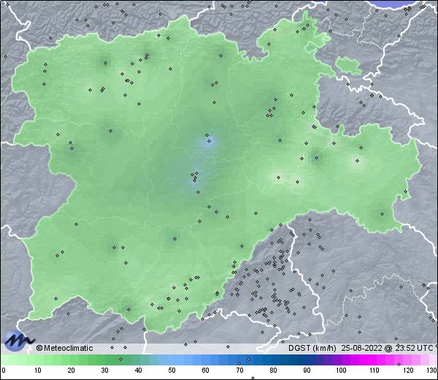This screenshot has height=380, width=438.
Task: Click the scale value 10
Action: pos(38,371)
